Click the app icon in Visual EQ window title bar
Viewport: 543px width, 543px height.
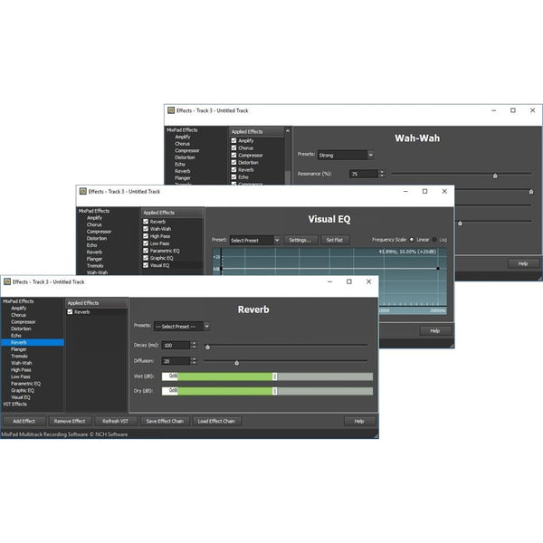[82, 191]
